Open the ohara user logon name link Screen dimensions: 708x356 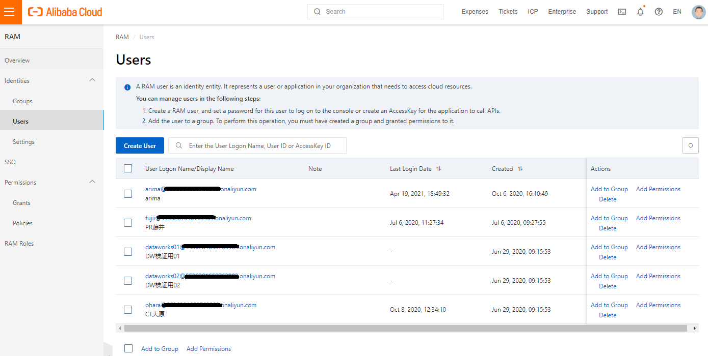201,305
